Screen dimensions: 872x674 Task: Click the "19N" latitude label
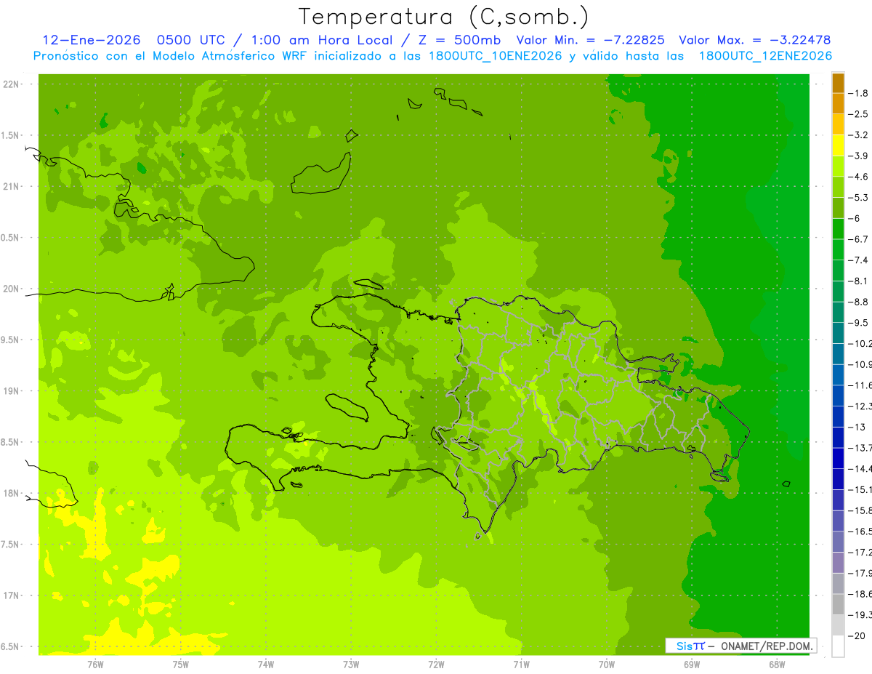click(10, 391)
